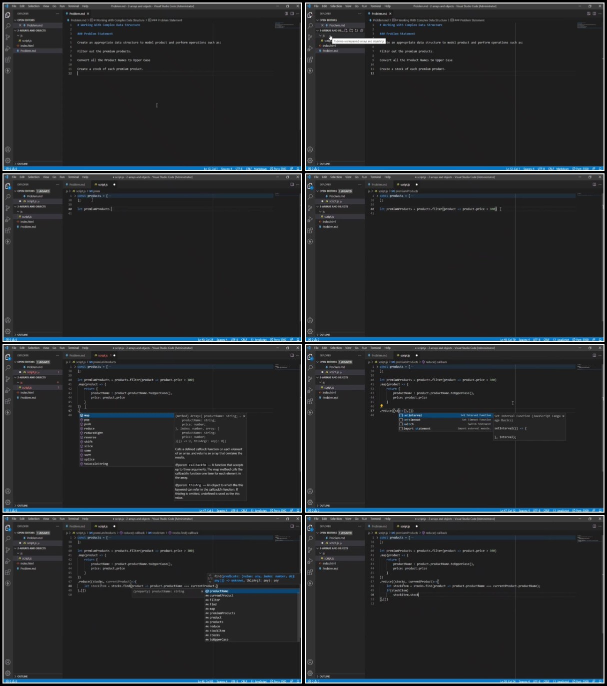Image resolution: width=607 pixels, height=686 pixels.
Task: Click Collapse Folders icon in 2-ARRAYS AND OBJECTS header
Action: 362,30
